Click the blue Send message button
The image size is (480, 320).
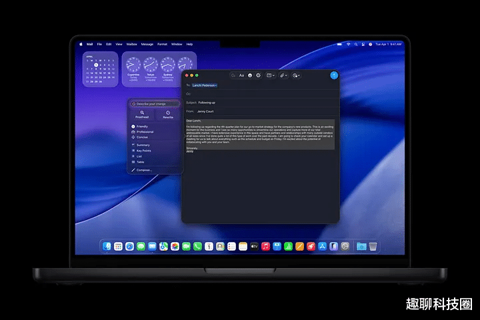334,75
